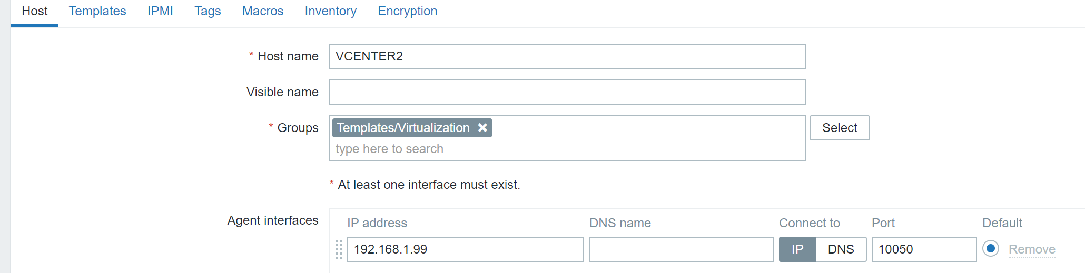View the Inventory tab
This screenshot has height=273, width=1085.
[330, 11]
